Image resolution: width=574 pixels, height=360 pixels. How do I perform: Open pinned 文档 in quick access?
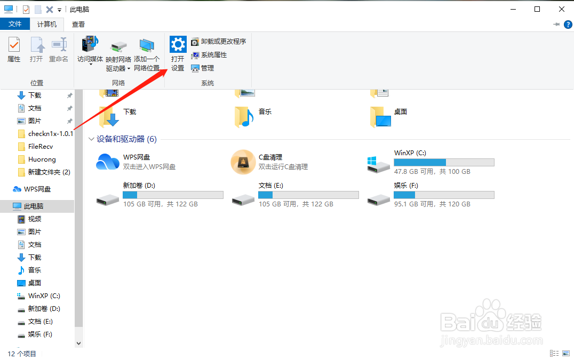click(35, 108)
